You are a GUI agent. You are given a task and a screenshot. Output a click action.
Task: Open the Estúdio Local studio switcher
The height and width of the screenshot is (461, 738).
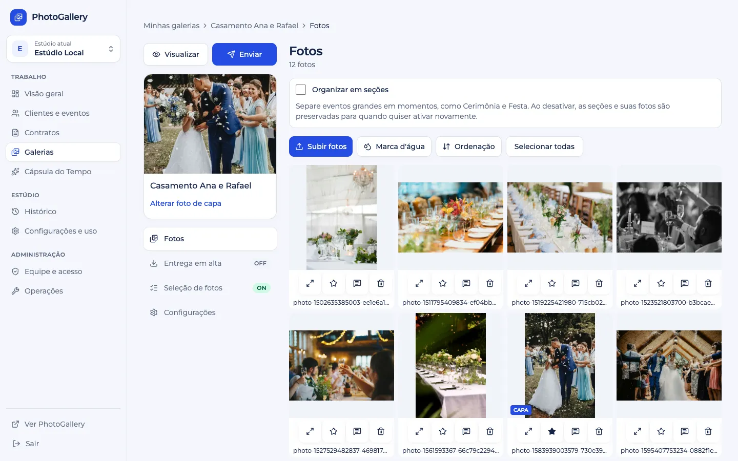coord(63,49)
